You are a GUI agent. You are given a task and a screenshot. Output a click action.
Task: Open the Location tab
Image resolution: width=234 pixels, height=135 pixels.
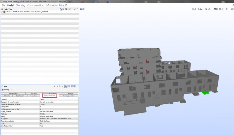[34, 94]
